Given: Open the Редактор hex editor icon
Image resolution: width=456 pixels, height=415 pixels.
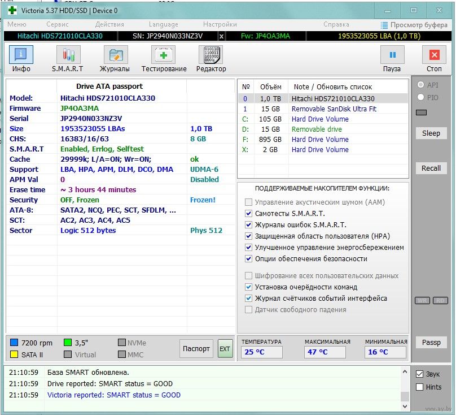Looking at the screenshot, I should click(211, 54).
